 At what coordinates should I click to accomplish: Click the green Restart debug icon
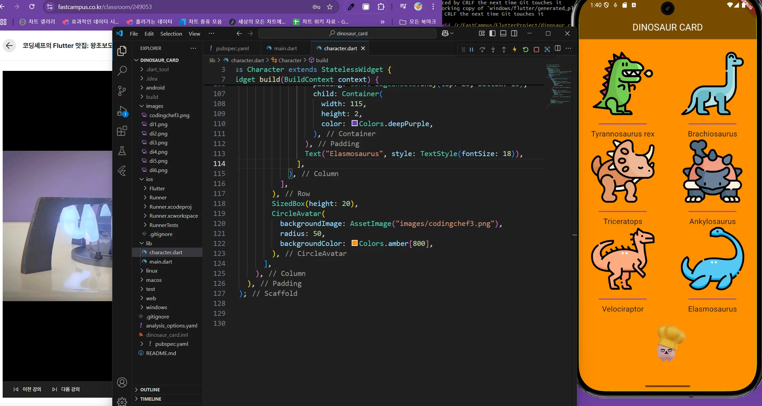pyautogui.click(x=525, y=50)
